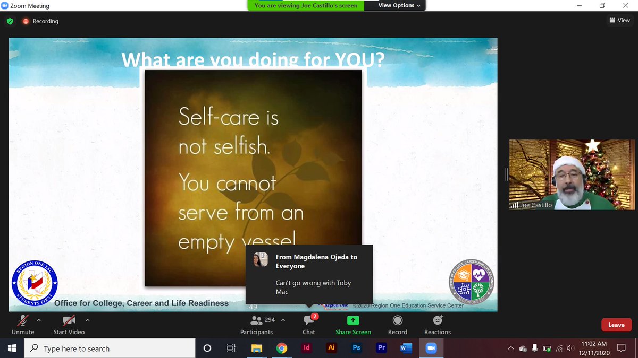Start video with the camera icon
The image size is (638, 358).
point(69,324)
